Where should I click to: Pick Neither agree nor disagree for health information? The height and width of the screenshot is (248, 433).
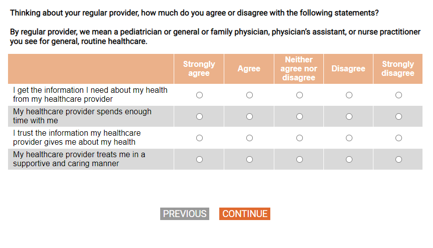click(x=299, y=95)
